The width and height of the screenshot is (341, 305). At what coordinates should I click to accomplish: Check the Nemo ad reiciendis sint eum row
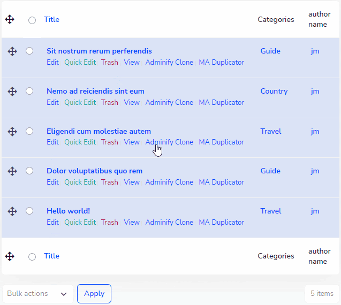click(29, 91)
